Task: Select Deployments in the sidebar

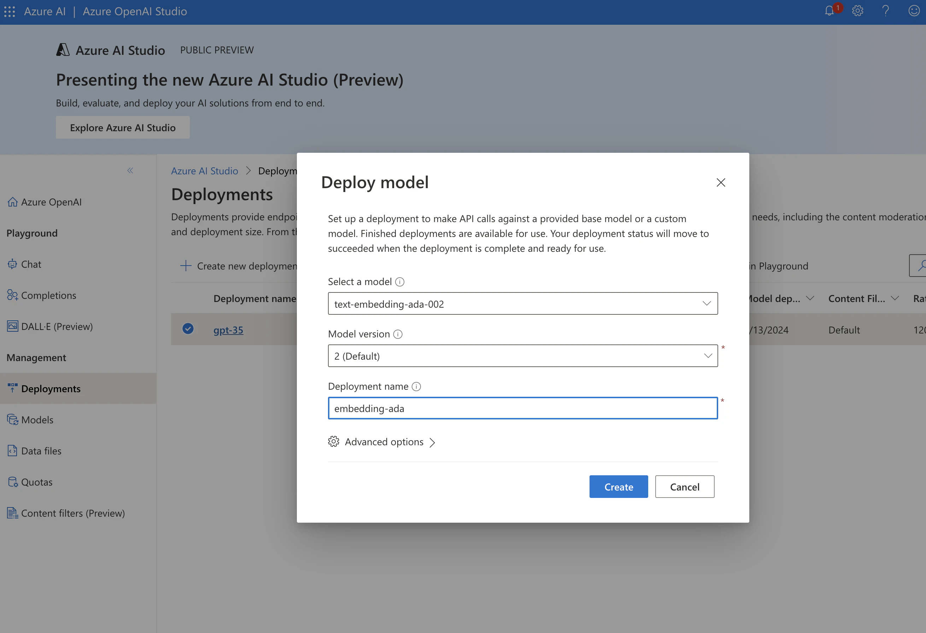Action: coord(78,389)
